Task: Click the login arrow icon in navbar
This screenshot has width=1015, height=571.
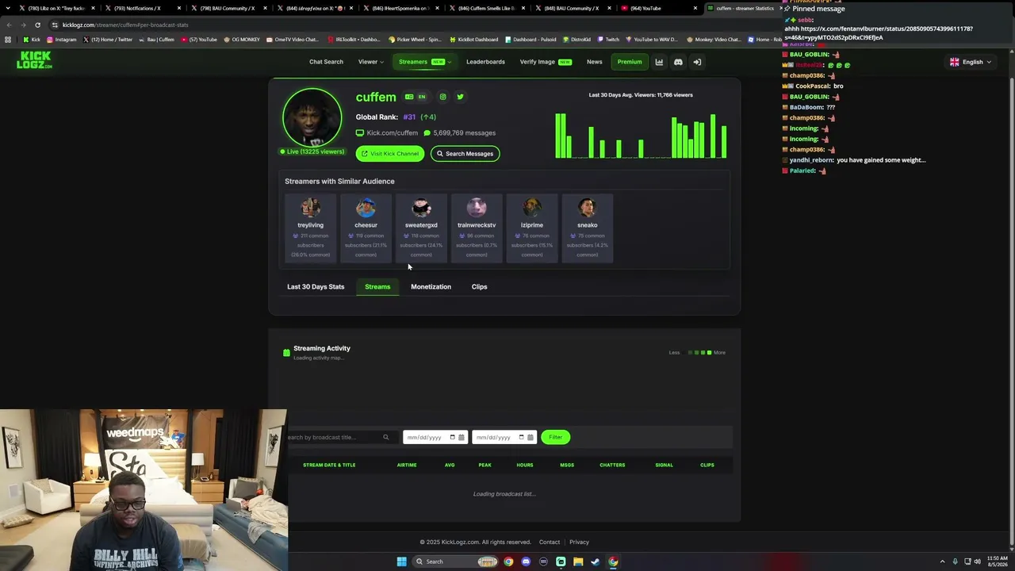Action: (x=697, y=62)
